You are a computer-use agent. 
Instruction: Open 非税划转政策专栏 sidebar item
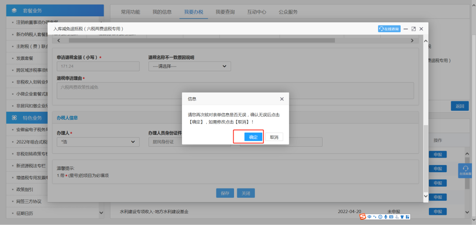[32, 154]
